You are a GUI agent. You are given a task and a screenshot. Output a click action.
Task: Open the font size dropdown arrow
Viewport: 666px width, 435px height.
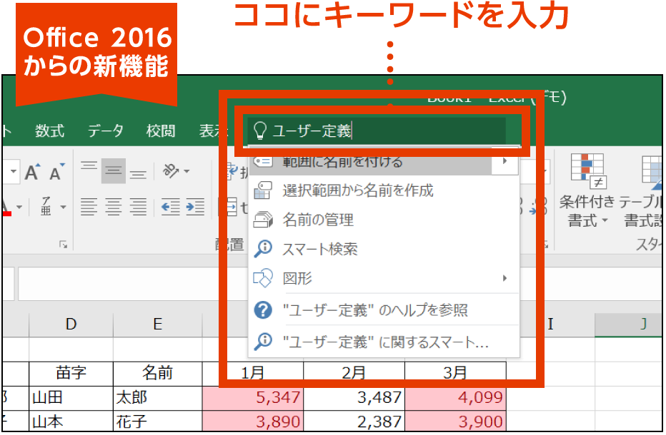14,171
